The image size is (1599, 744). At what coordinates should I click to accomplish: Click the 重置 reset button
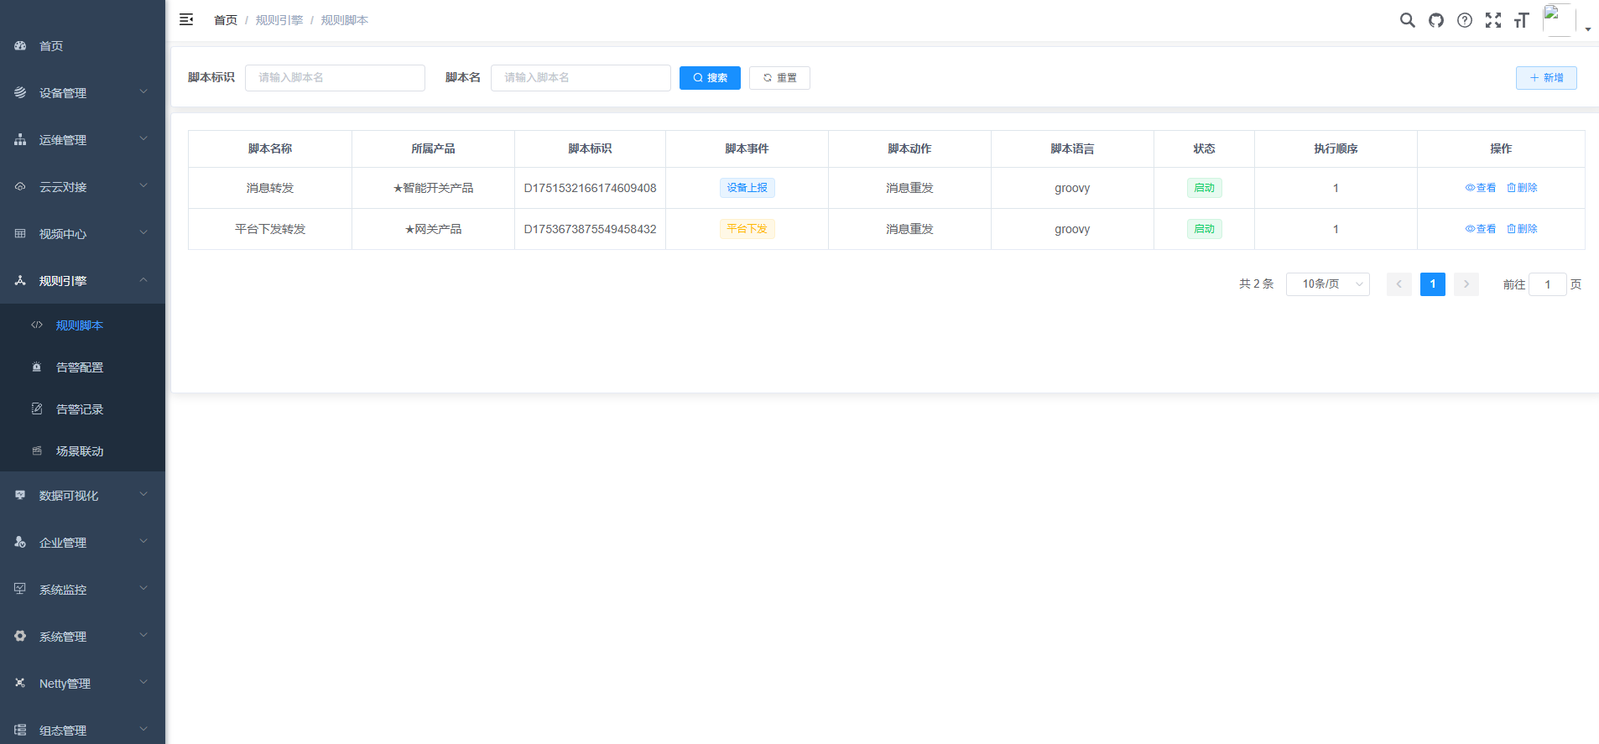[x=779, y=78]
